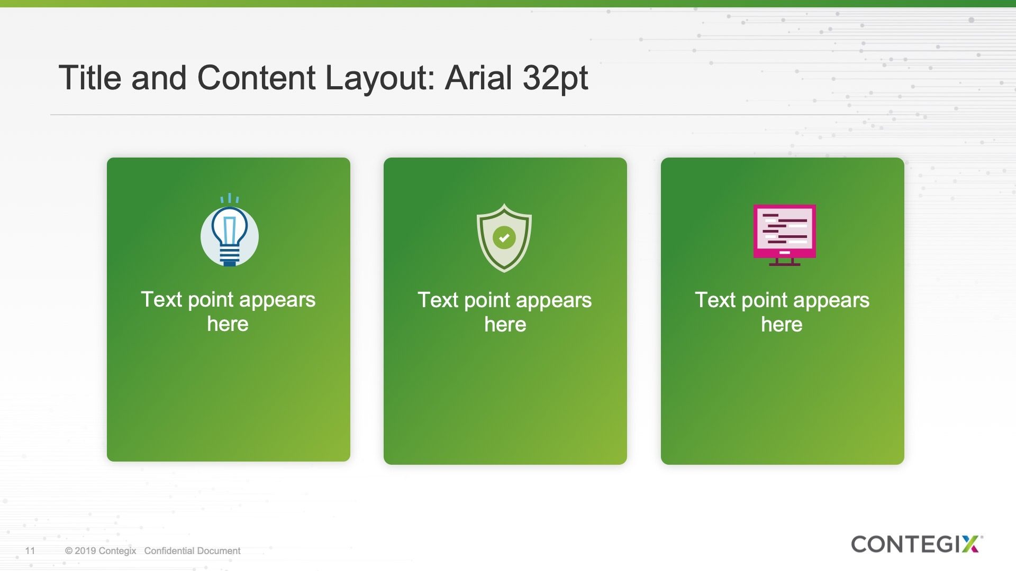
Task: Select the slide title 'Title and Content Layout'
Action: pyautogui.click(x=323, y=78)
